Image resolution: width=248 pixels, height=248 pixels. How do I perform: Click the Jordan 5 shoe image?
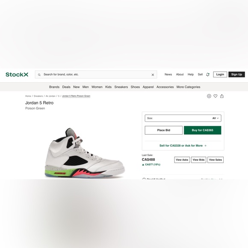(x=85, y=153)
